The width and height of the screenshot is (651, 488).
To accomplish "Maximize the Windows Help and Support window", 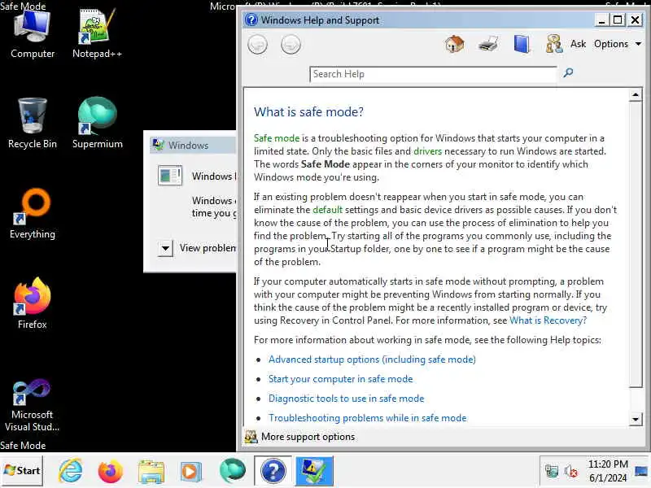I will [618, 20].
